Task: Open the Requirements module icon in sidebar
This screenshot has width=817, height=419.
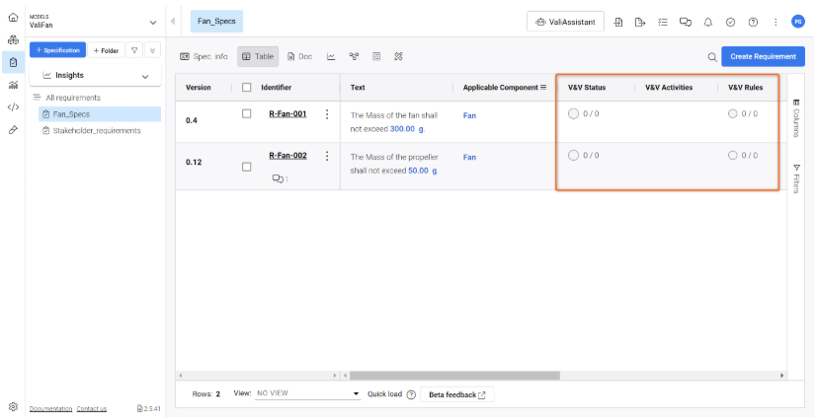Action: click(x=14, y=62)
